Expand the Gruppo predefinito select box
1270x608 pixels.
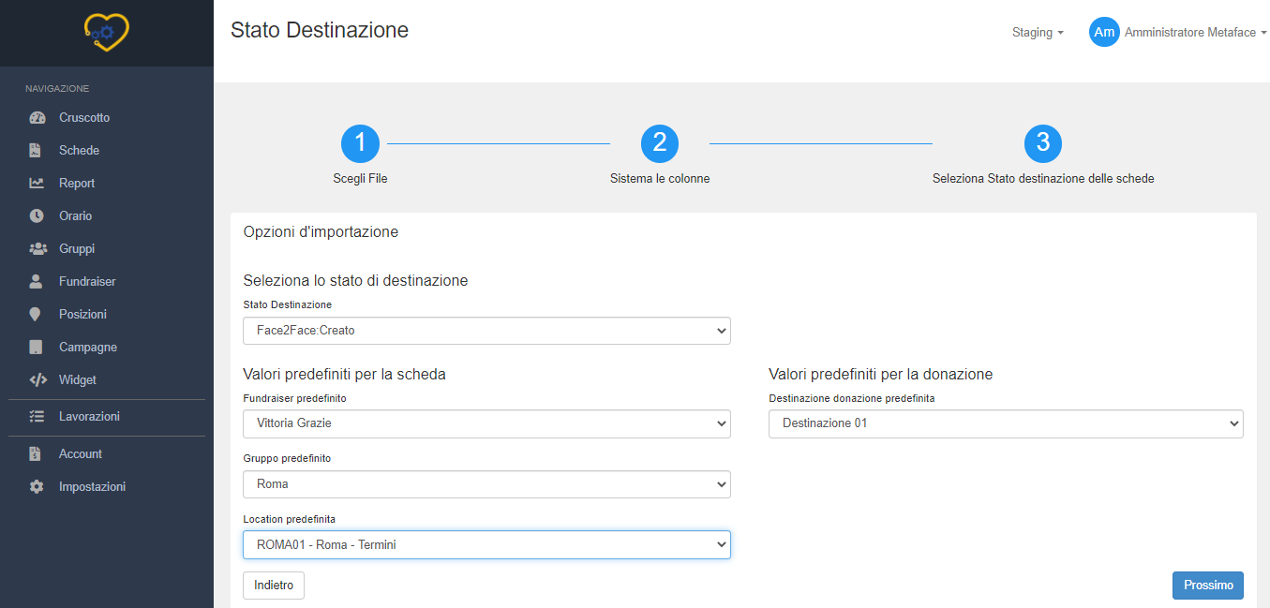486,484
